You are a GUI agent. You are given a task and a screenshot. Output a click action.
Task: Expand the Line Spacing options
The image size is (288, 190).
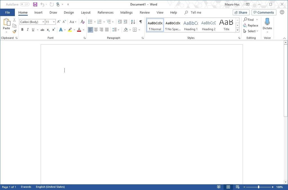[118, 29]
